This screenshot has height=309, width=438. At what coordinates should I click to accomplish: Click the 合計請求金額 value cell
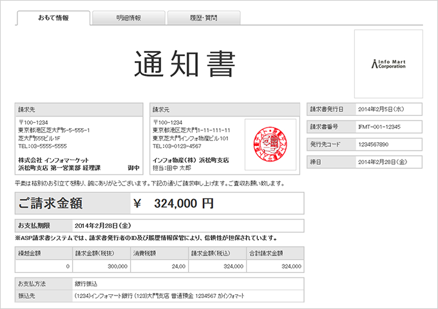tap(275, 266)
